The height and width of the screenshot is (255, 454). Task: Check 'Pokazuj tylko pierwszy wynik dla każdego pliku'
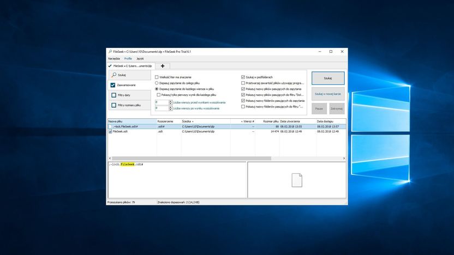pyautogui.click(x=158, y=95)
